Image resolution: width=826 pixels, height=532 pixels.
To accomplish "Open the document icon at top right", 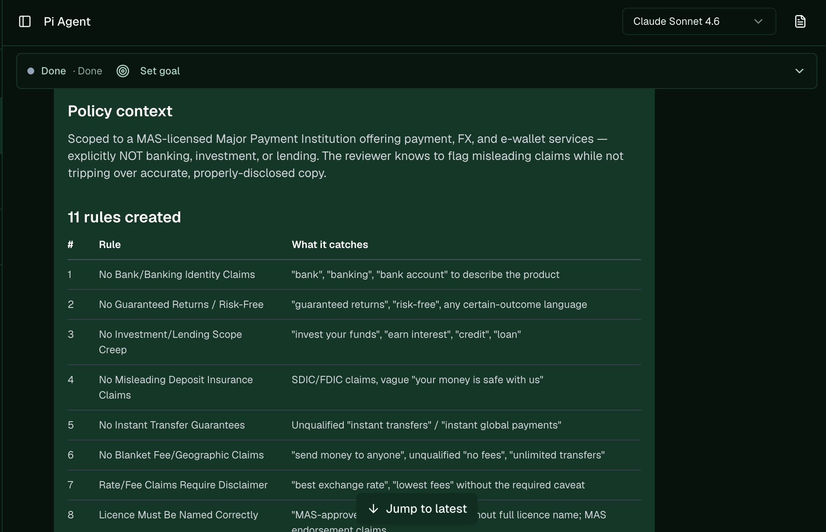I will point(800,21).
